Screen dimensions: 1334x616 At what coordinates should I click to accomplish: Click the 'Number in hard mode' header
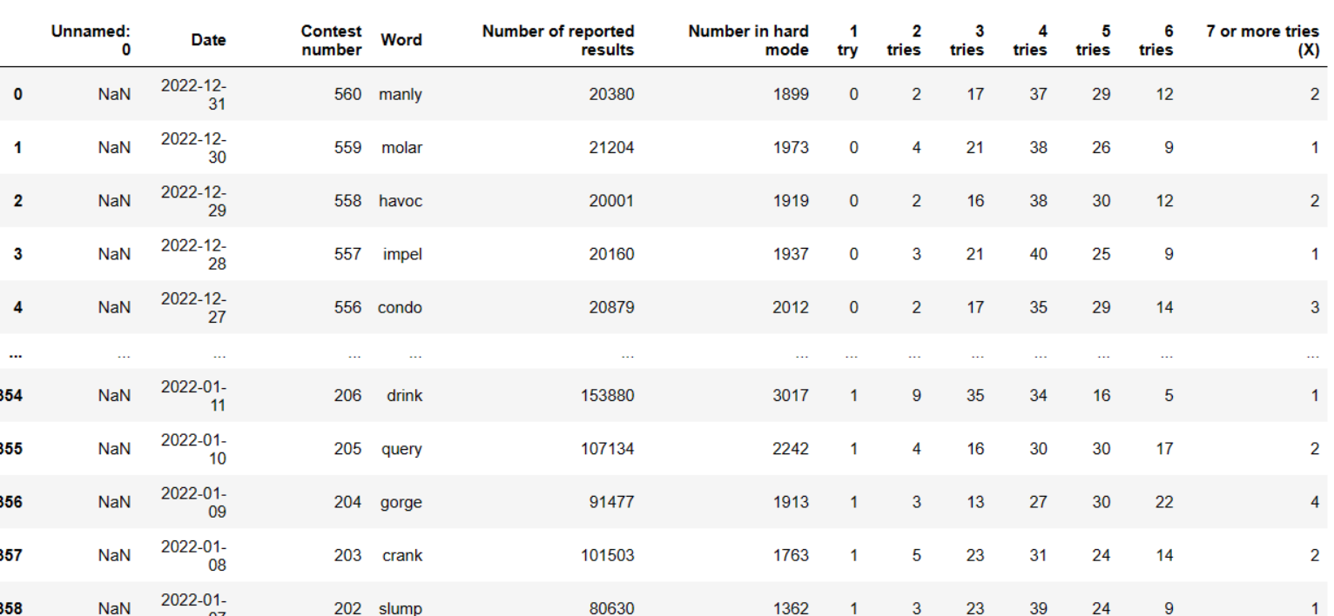point(748,40)
